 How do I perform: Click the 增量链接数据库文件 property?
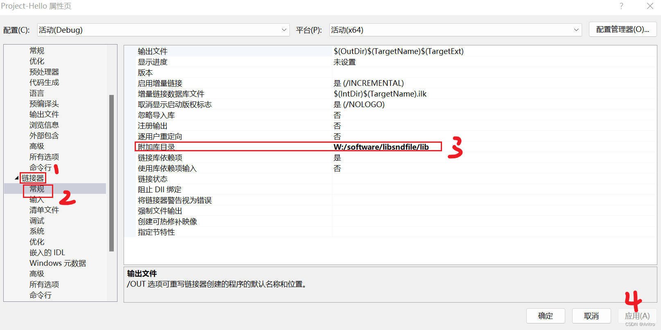tap(171, 94)
